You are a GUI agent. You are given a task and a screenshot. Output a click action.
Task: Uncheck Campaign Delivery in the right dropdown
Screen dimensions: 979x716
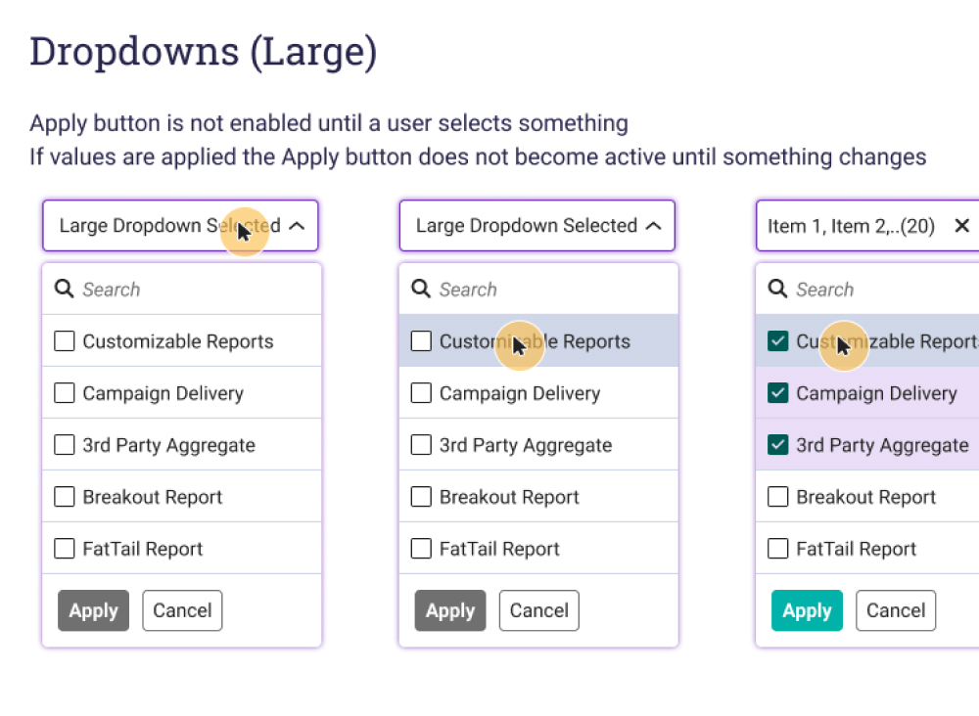[778, 393]
